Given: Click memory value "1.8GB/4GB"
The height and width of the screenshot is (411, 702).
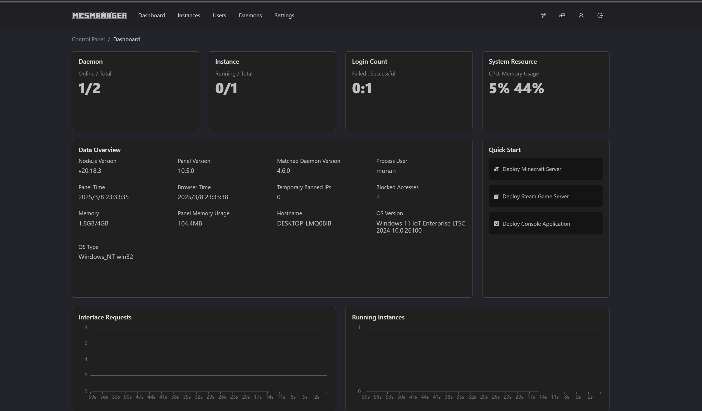Looking at the screenshot, I should (x=93, y=223).
